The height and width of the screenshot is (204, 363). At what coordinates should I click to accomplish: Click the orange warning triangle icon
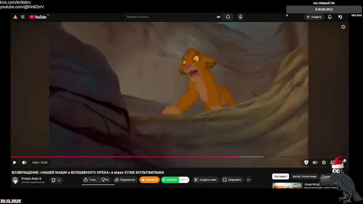tap(15, 17)
